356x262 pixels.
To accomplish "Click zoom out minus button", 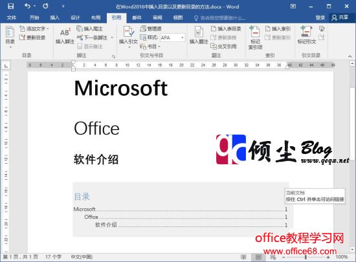I will point(284,257).
